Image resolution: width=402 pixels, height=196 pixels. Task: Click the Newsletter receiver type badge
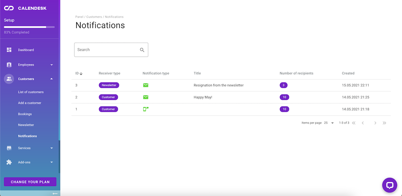pos(109,85)
